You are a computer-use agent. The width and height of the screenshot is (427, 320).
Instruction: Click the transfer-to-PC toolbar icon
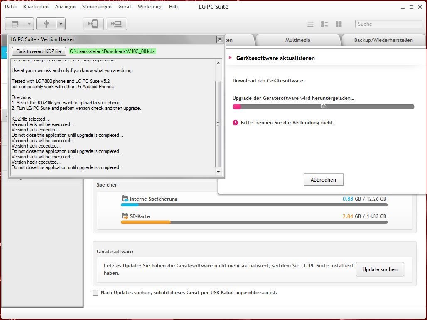[x=117, y=24]
